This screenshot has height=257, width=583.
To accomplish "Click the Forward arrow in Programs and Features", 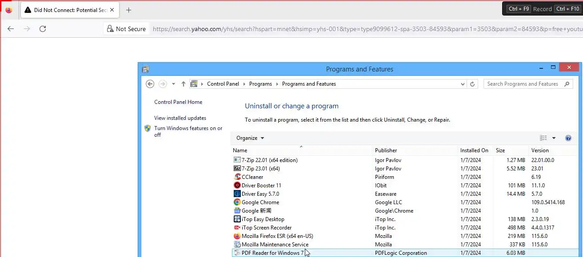I will (163, 84).
